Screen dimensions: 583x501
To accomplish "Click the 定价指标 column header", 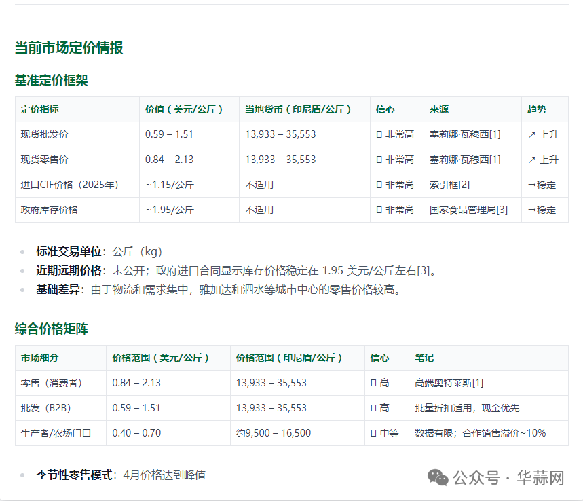I will (x=40, y=109).
